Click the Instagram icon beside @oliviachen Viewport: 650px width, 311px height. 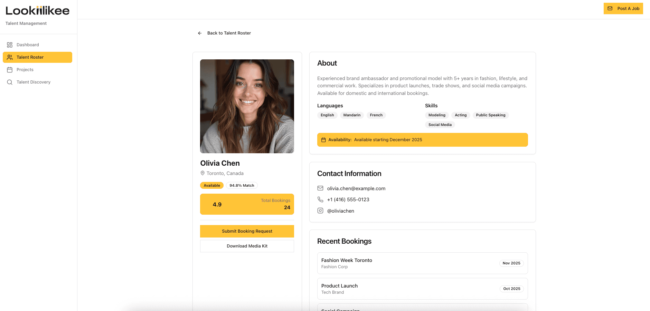click(320, 211)
